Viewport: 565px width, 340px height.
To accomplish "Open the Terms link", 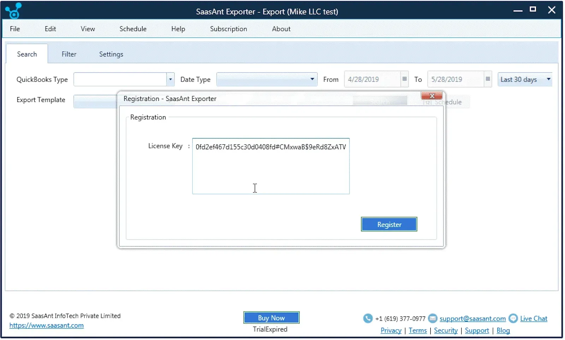I will point(418,330).
